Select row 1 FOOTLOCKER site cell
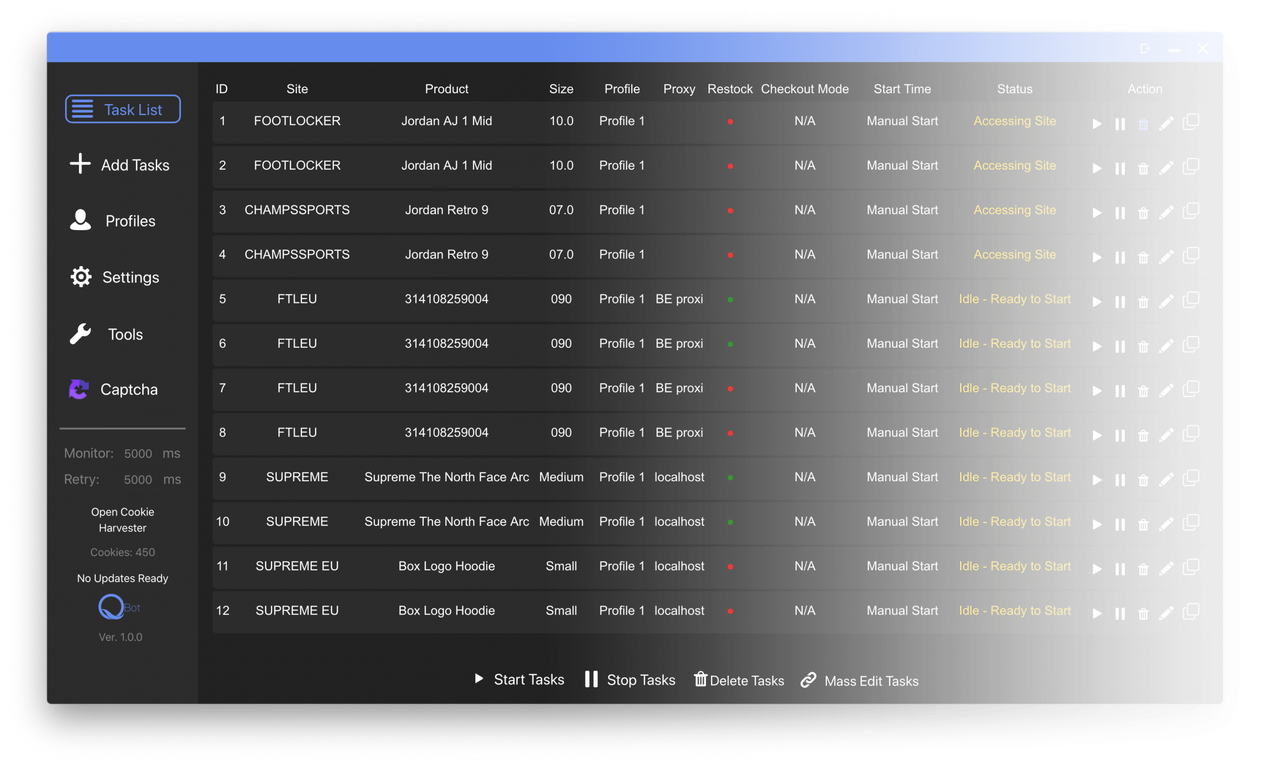Image resolution: width=1270 pixels, height=766 pixels. point(297,121)
